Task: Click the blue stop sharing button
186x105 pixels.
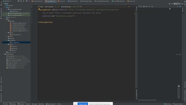Action: [83, 104]
